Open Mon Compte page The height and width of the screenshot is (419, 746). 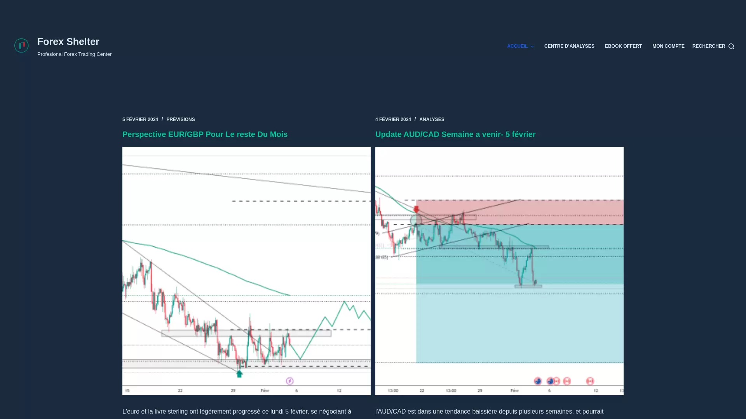(x=668, y=46)
